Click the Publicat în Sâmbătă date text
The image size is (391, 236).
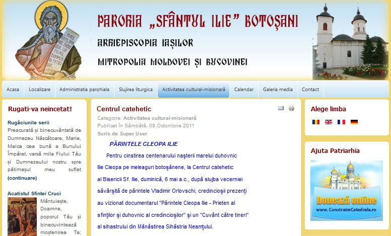click(x=146, y=125)
